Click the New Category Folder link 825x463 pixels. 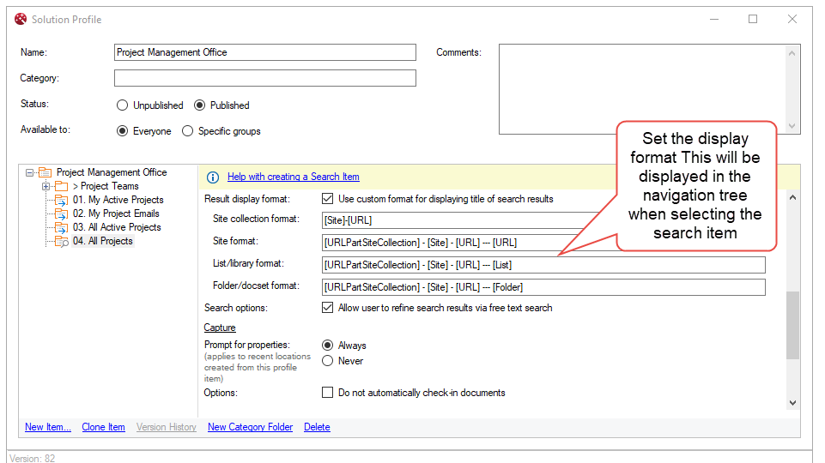click(x=250, y=427)
